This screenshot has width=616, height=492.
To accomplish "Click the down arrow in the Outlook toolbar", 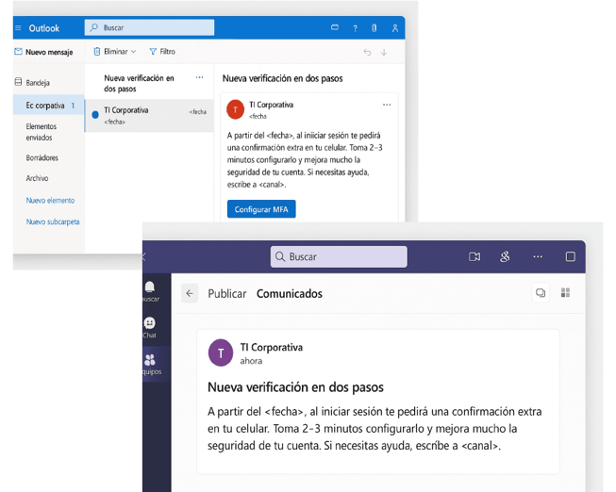I will [384, 52].
